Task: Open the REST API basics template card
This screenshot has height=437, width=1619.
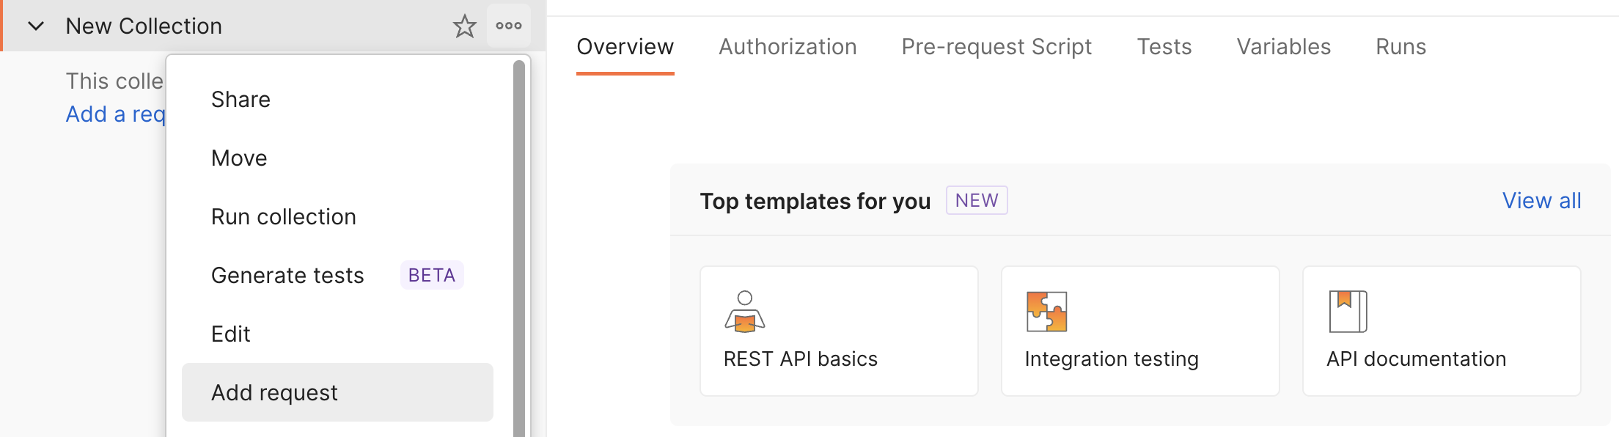Action: (839, 331)
